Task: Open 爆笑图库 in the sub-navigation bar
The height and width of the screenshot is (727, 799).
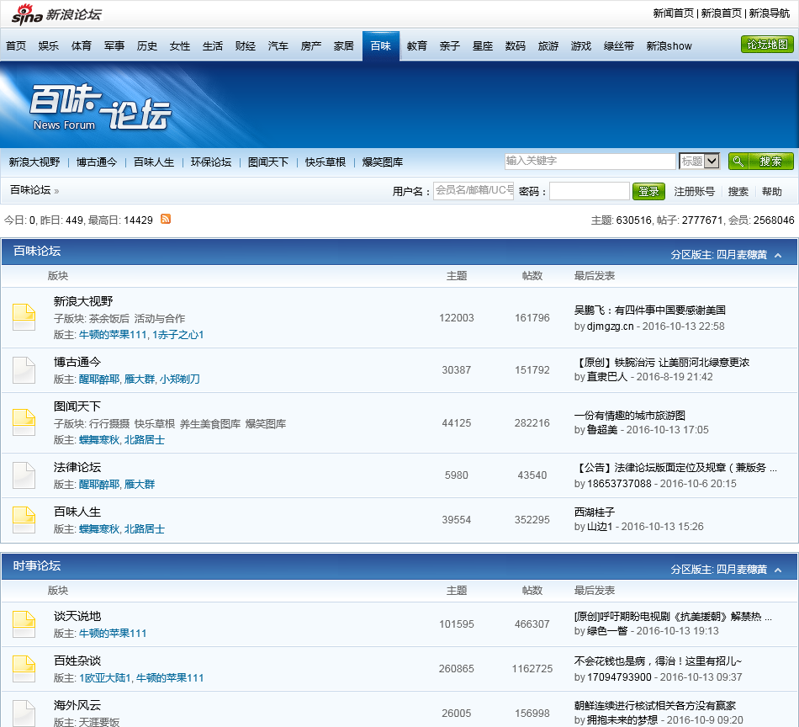Action: tap(382, 162)
